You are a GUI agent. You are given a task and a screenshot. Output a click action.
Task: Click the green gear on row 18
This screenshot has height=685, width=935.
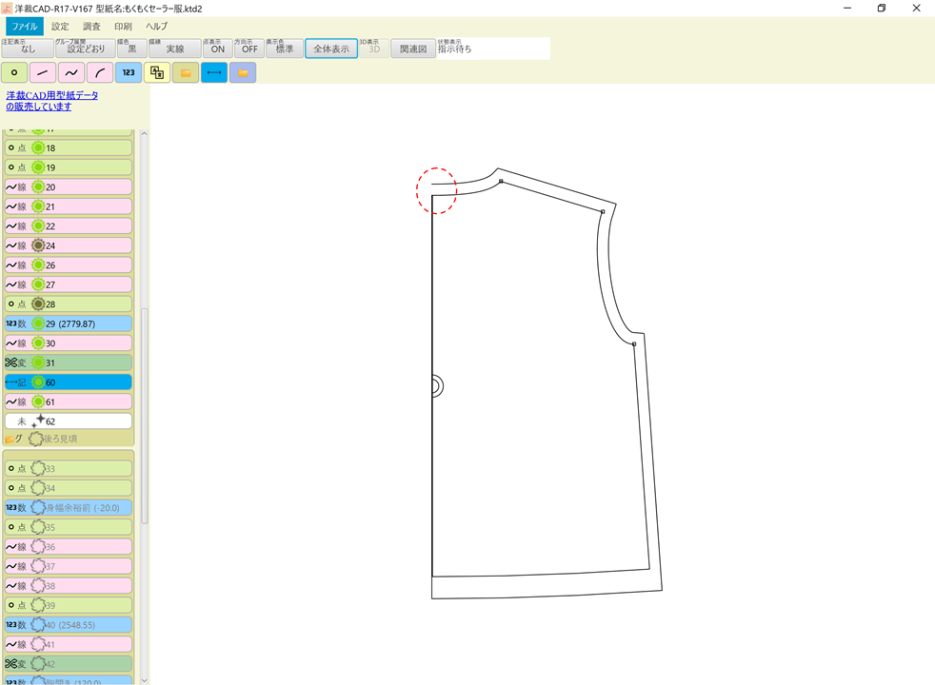38,147
